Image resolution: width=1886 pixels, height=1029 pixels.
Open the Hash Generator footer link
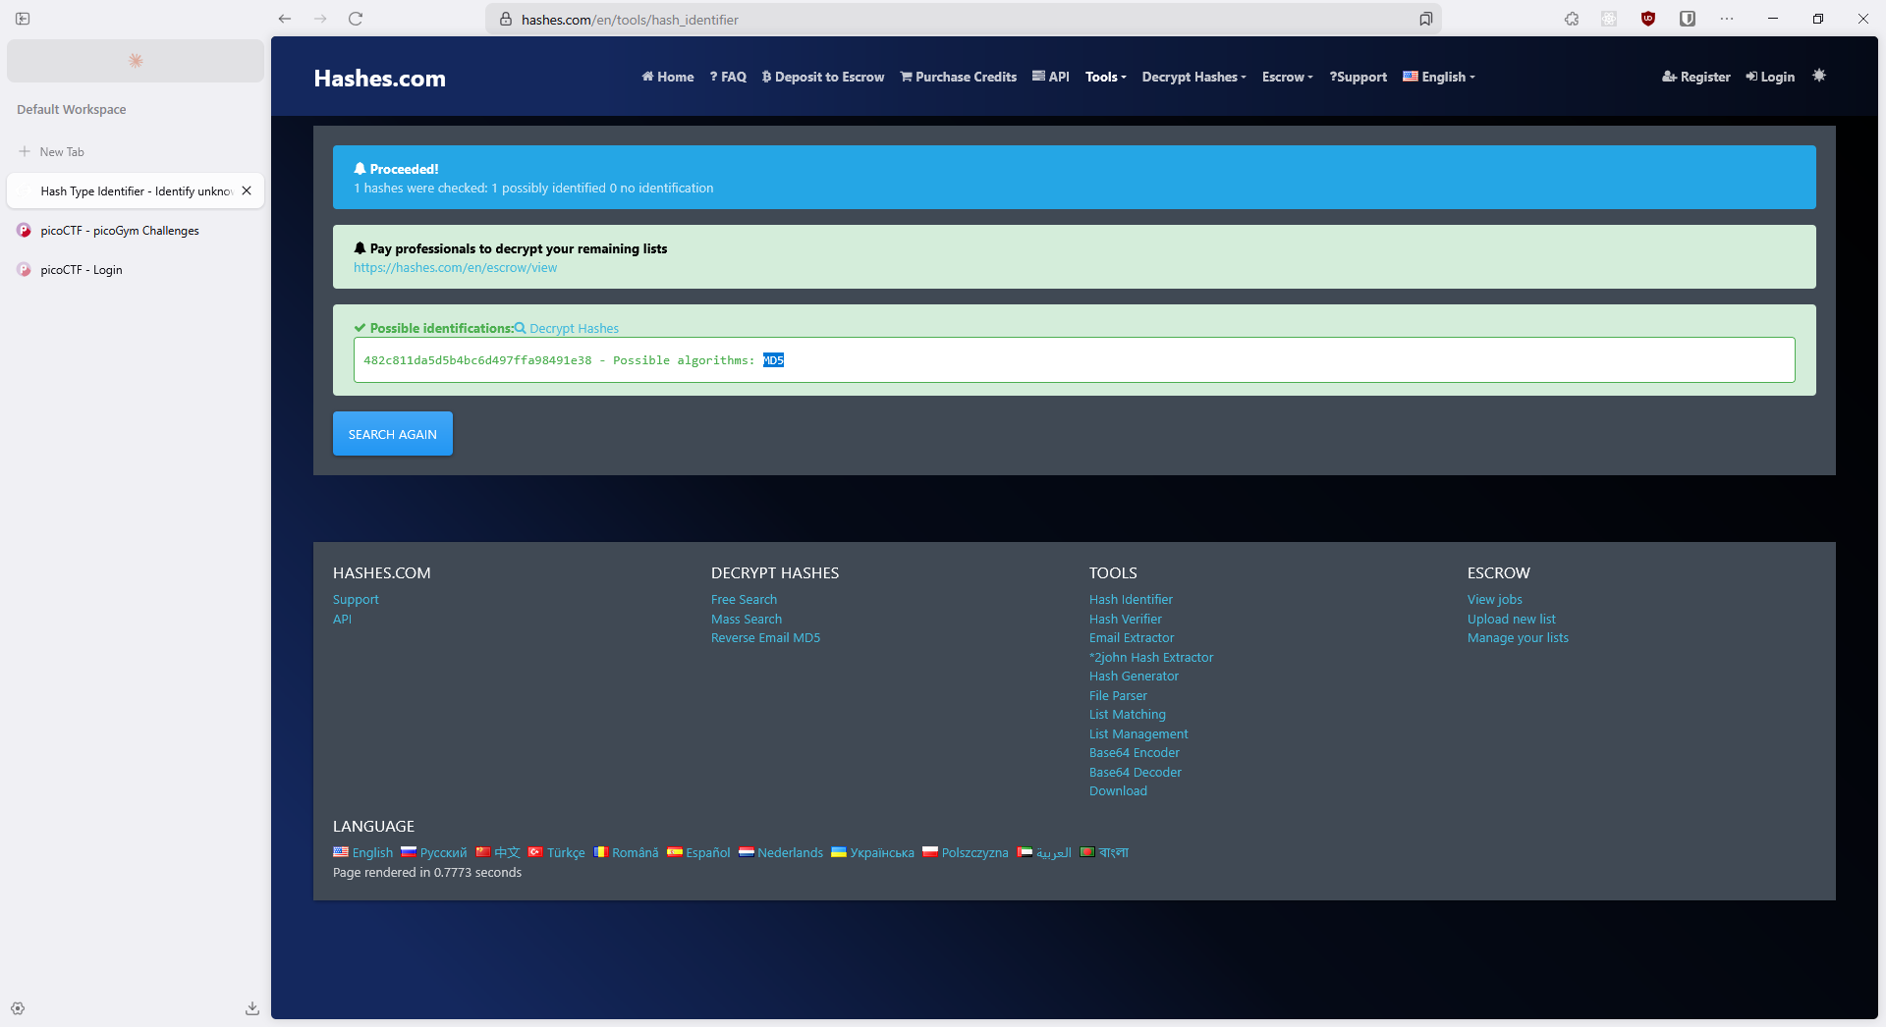pos(1134,677)
